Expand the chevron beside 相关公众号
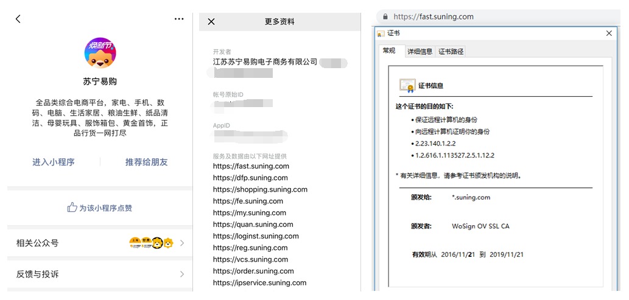The height and width of the screenshot is (300, 629). [x=182, y=243]
